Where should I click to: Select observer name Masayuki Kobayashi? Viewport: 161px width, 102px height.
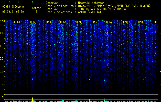coord(92,3)
